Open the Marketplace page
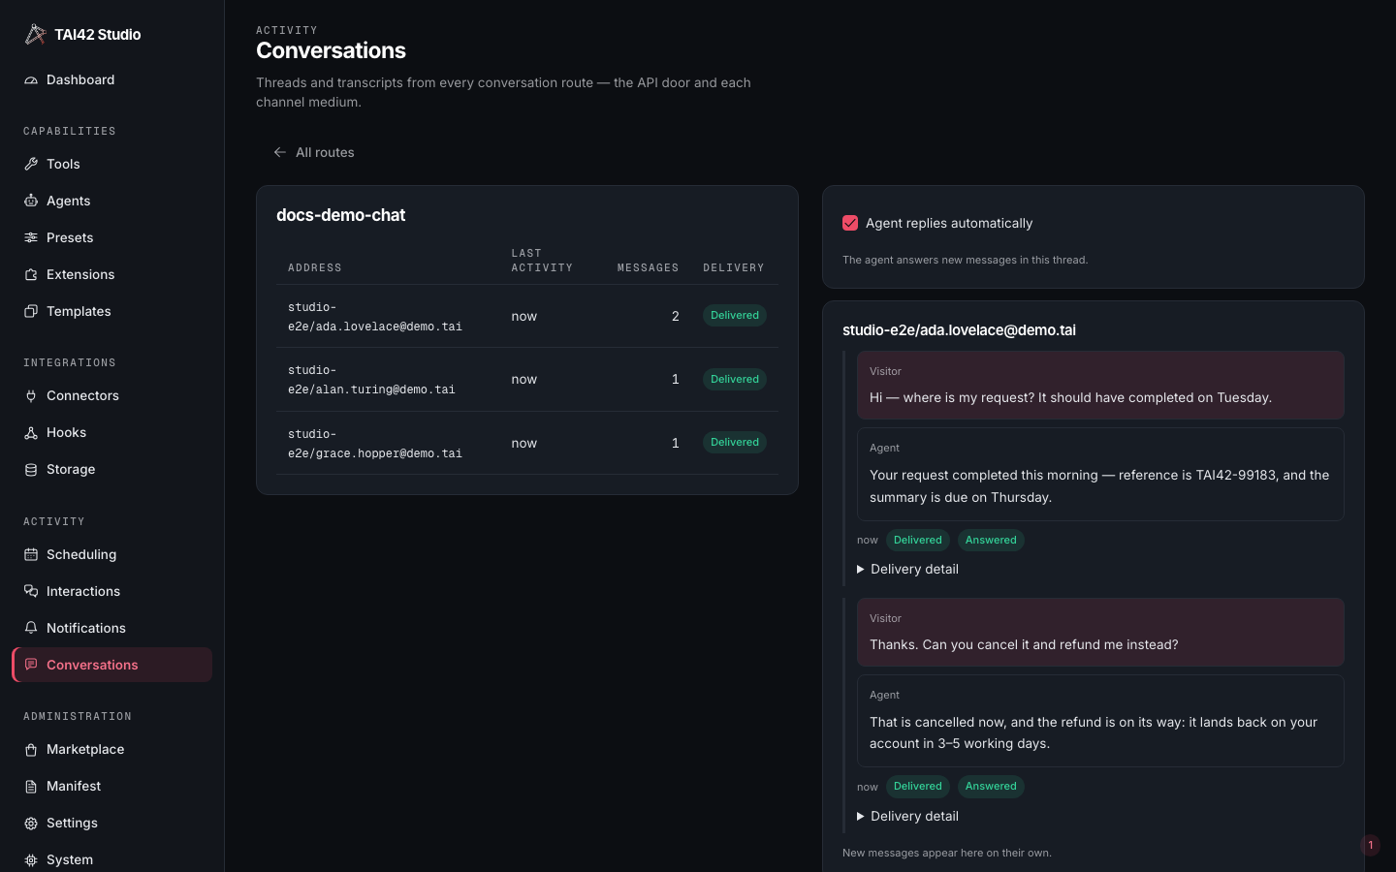 click(111, 750)
